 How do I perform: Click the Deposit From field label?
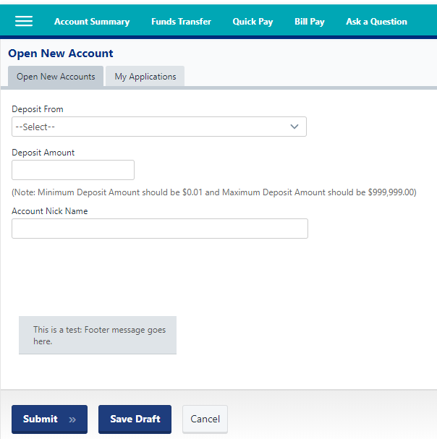point(38,109)
